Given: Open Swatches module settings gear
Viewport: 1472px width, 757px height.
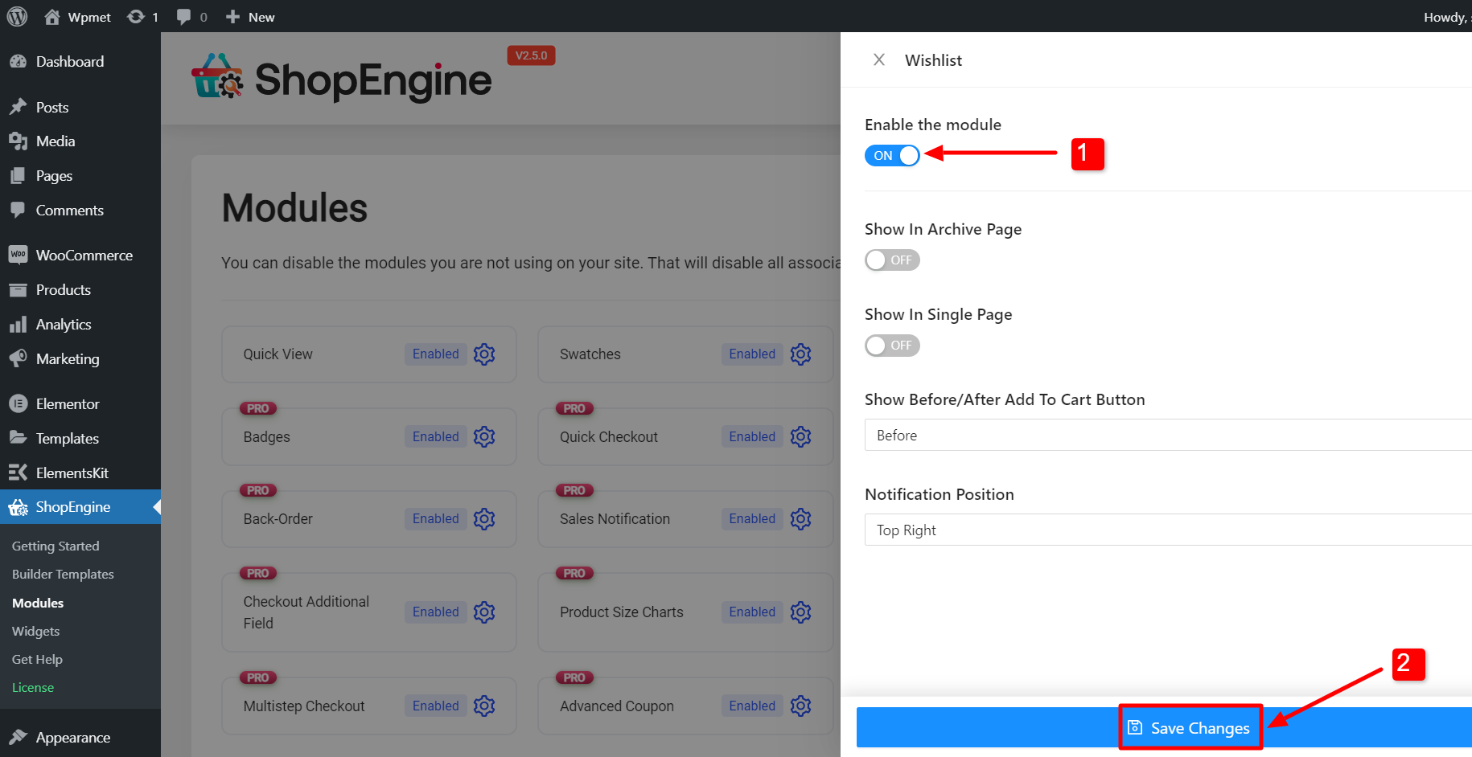Looking at the screenshot, I should (800, 354).
